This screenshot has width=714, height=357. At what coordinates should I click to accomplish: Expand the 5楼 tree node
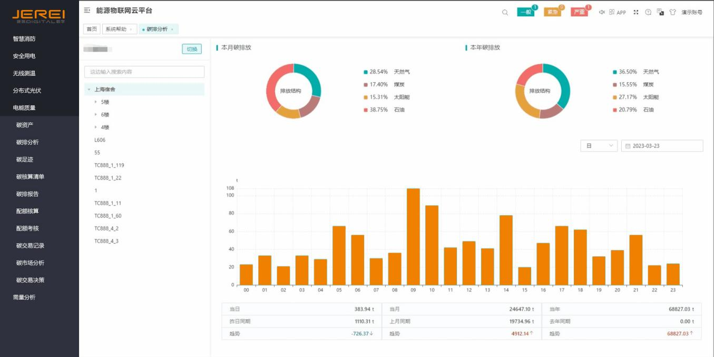coord(95,102)
